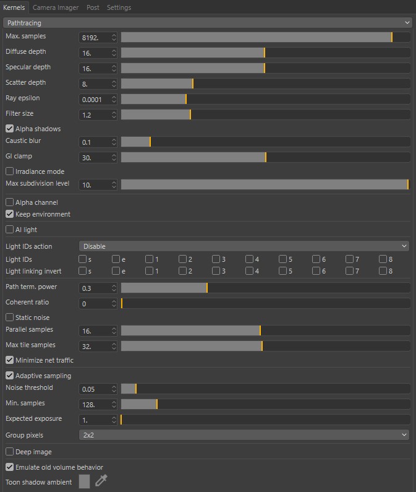Click the Toon shadow ambient eyedropper icon
416x492 pixels.
101,481
